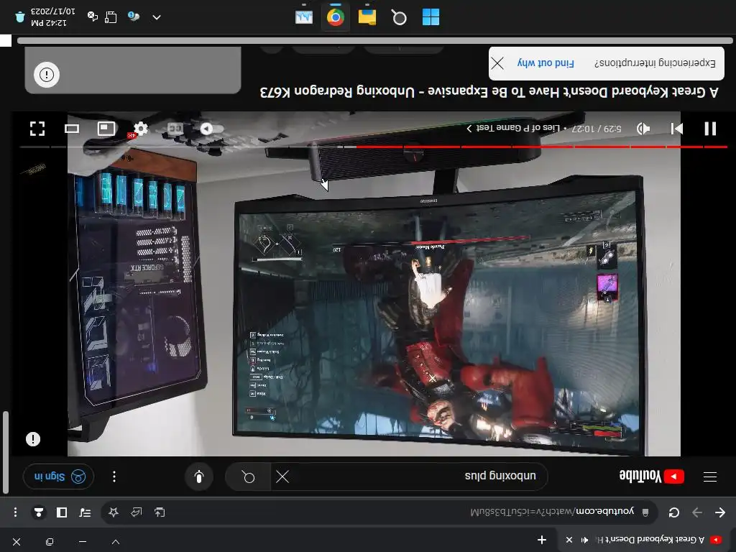Mute the video volume speaker icon

pyautogui.click(x=643, y=129)
